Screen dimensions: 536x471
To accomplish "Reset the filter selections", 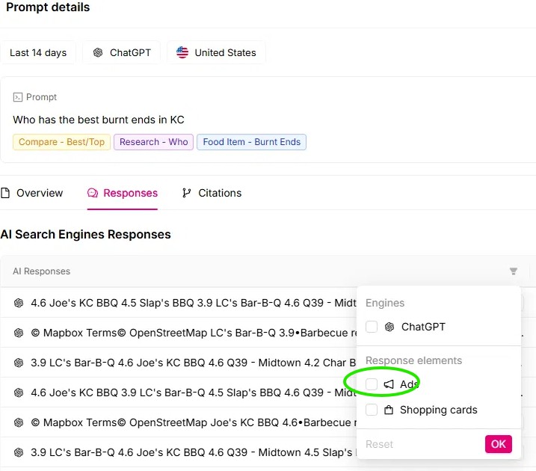I will coord(379,444).
